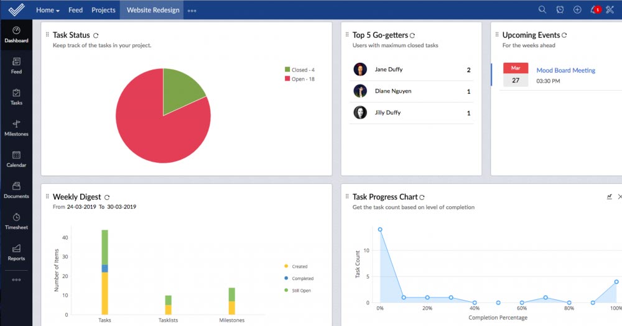Open the Reports sidebar icon

pyautogui.click(x=16, y=252)
